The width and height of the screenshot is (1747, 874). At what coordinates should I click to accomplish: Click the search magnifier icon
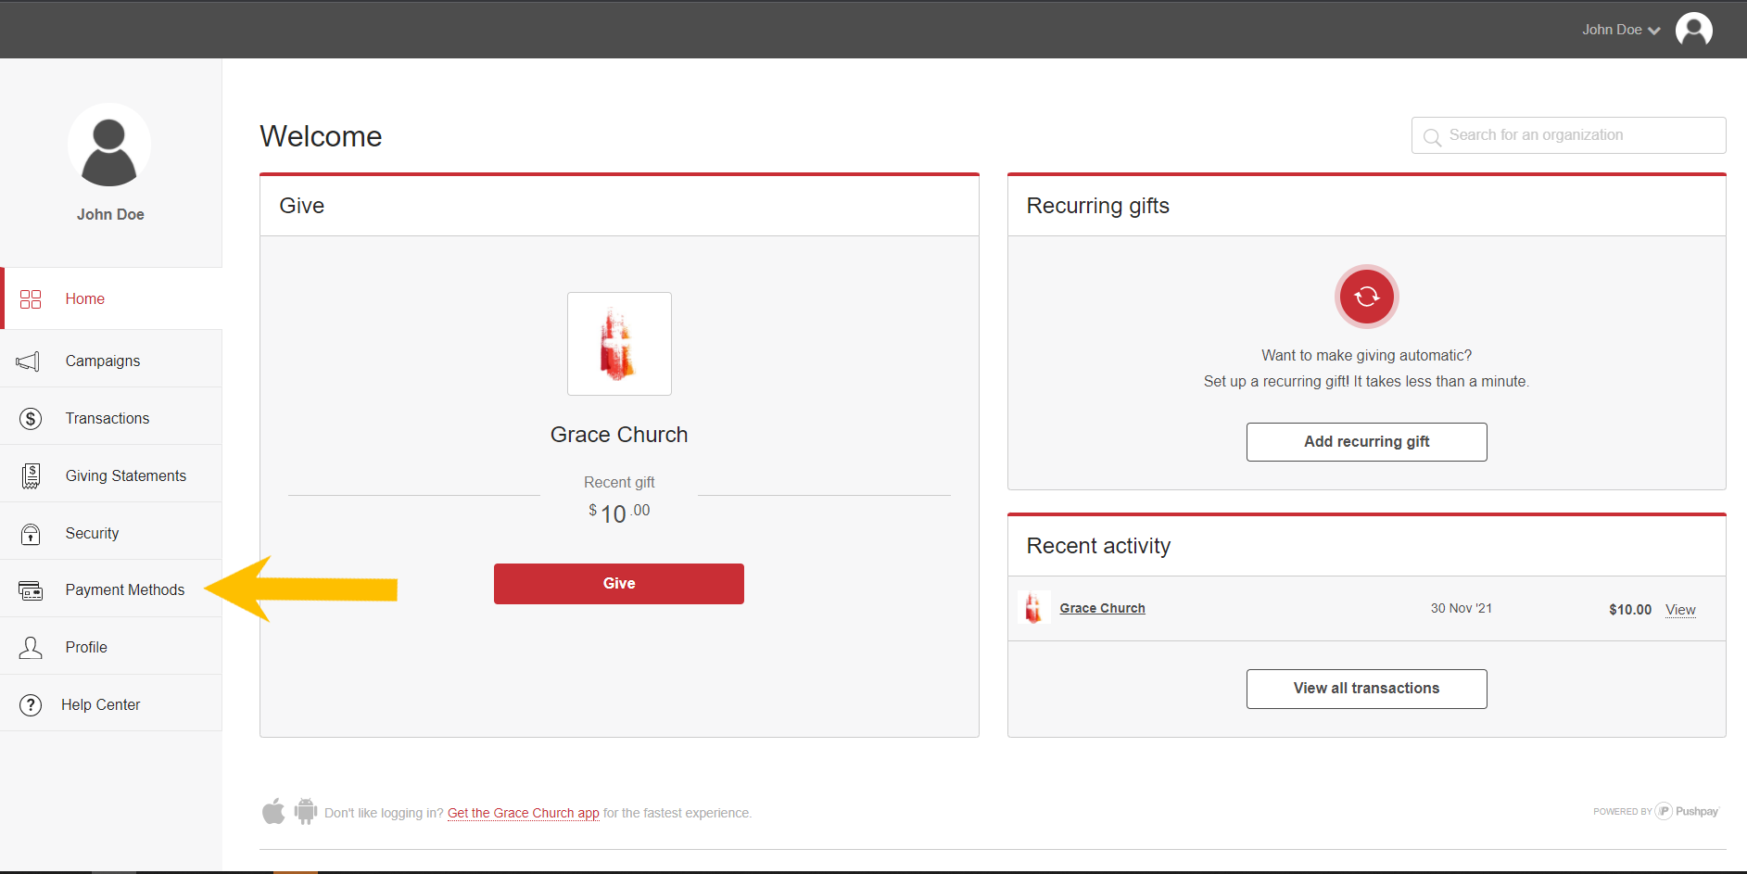tap(1432, 137)
